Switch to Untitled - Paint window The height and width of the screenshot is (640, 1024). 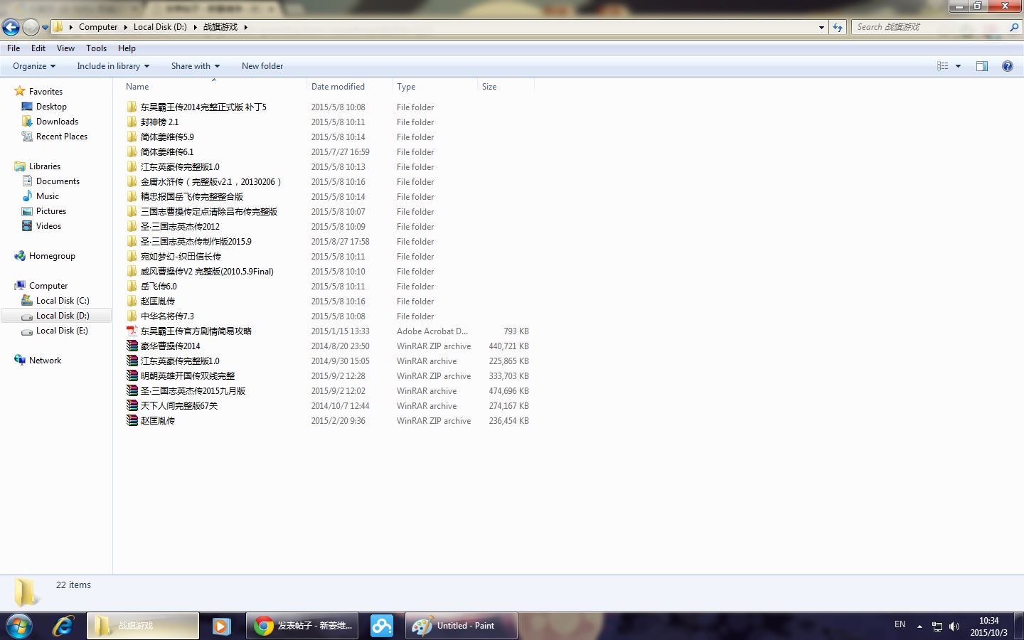(x=461, y=626)
